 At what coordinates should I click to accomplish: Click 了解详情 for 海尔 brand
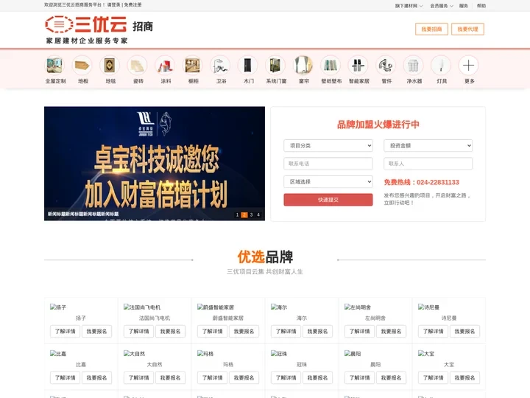click(286, 332)
